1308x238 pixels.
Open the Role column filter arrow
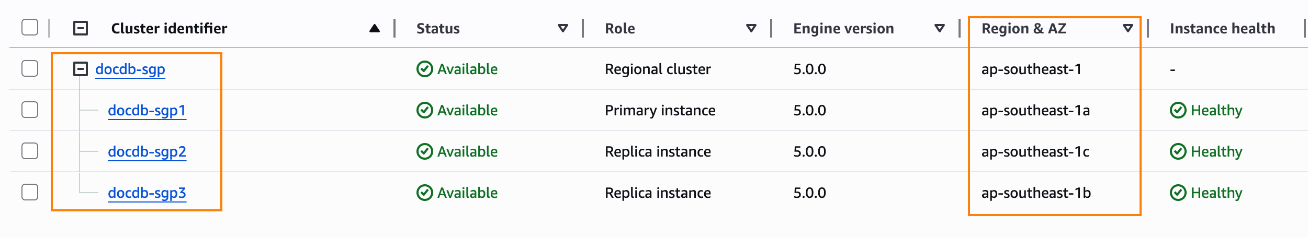[751, 28]
